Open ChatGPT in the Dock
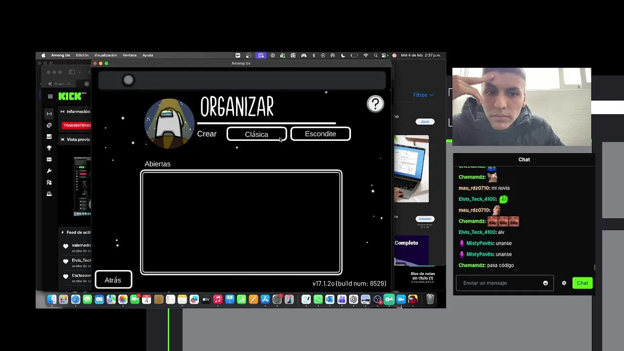The image size is (624, 351). tap(353, 299)
